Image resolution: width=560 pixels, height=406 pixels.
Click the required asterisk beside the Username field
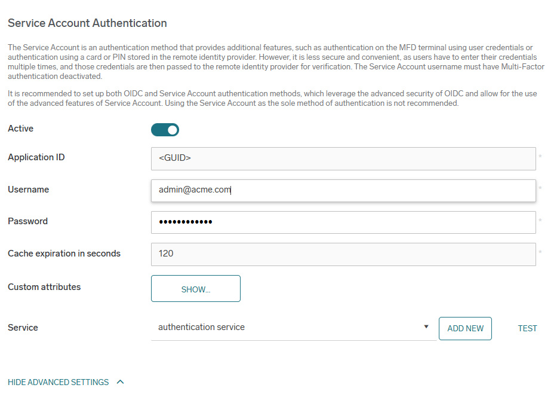coord(540,189)
